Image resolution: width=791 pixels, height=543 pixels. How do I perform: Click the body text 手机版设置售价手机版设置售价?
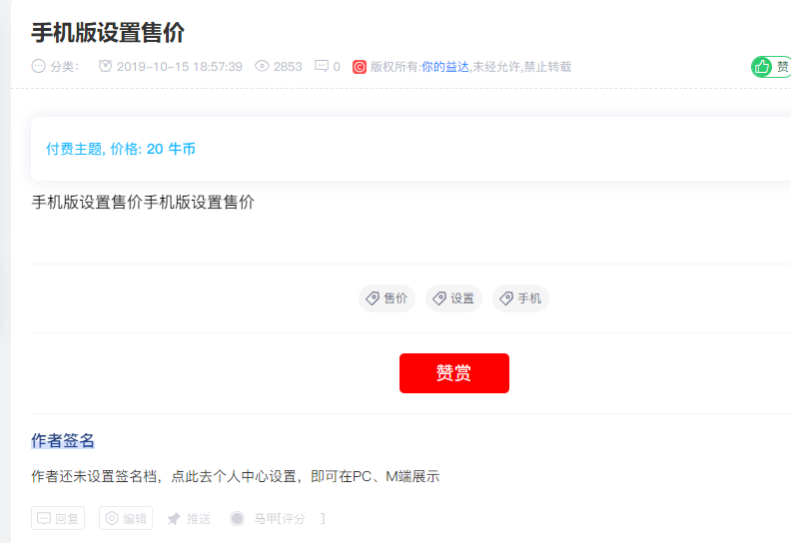point(143,203)
